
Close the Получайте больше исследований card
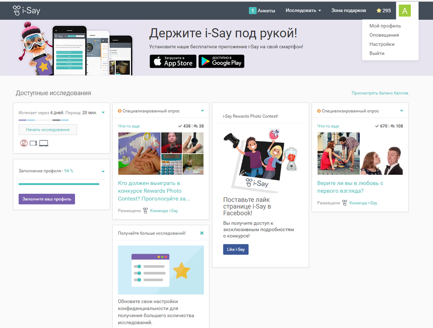(202, 233)
